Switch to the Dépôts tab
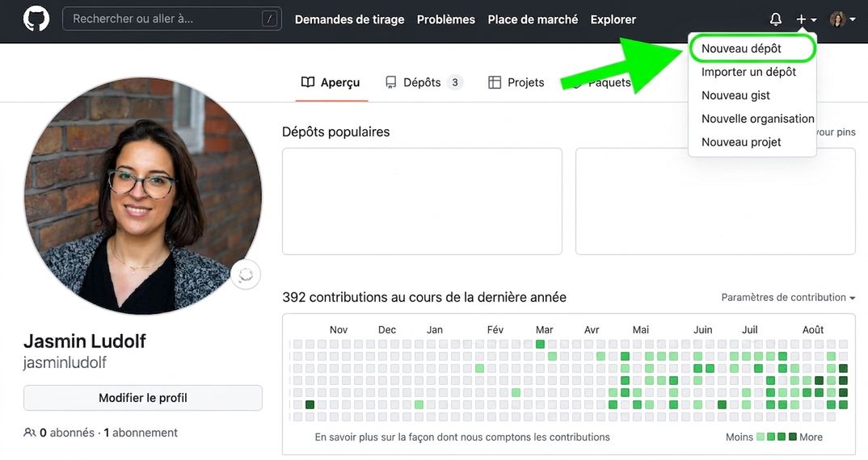 click(x=423, y=82)
